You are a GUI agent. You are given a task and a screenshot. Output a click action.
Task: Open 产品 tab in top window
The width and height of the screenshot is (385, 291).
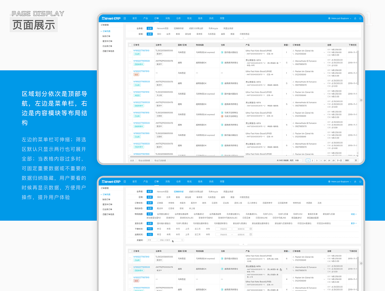(x=146, y=18)
